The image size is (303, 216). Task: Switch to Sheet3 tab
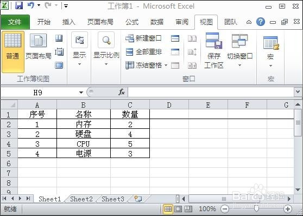click(113, 199)
